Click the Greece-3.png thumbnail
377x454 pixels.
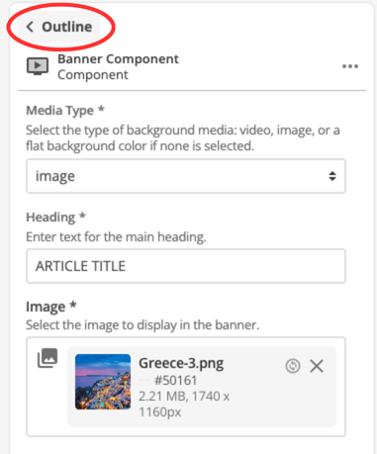point(103,382)
